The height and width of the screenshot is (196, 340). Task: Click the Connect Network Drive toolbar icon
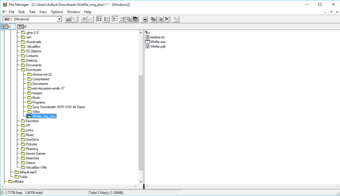coord(68,19)
